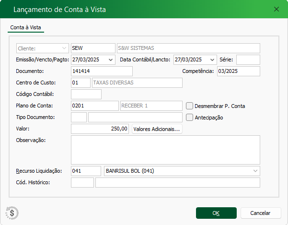Open Valores Adicionais... button
Viewport: 288px width, 225px height.
coord(157,129)
